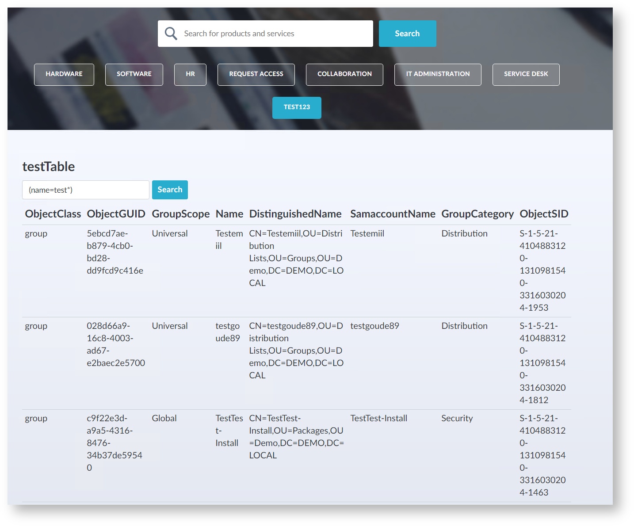Click the ObjectGUID column header
634x526 pixels.
click(116, 214)
